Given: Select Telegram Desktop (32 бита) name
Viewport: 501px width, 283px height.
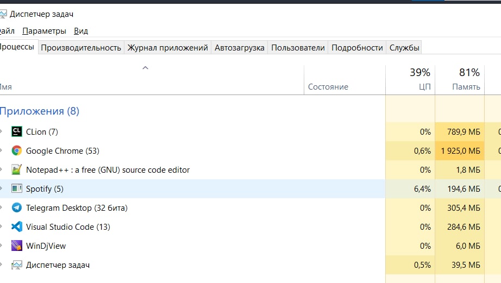Looking at the screenshot, I should click(x=77, y=208).
